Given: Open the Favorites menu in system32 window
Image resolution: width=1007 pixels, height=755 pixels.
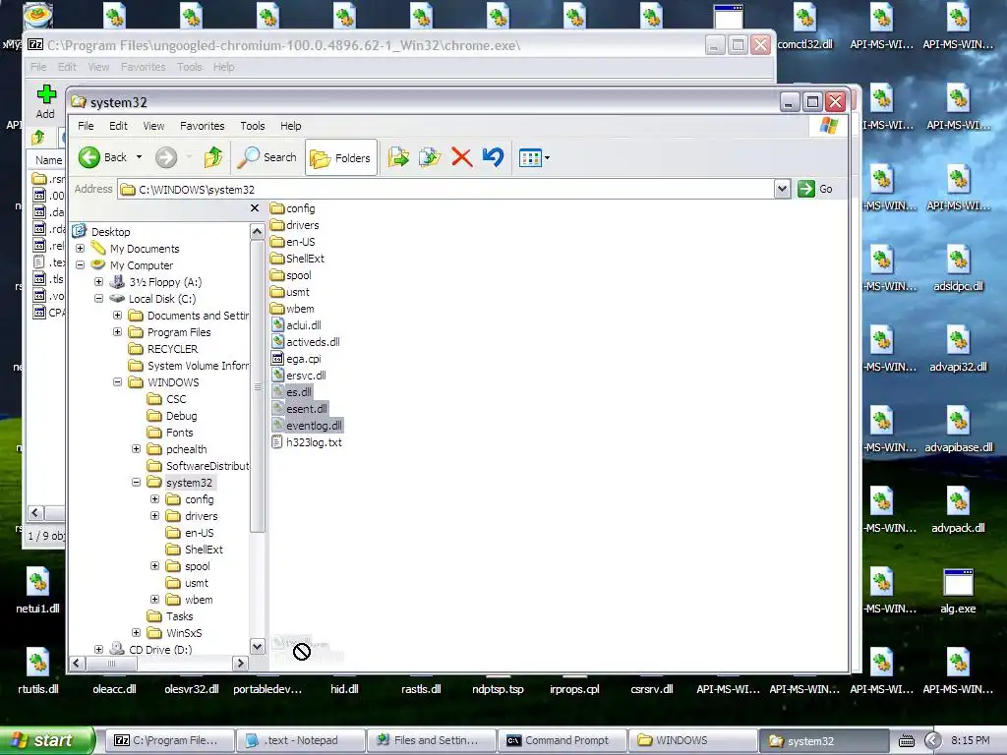Looking at the screenshot, I should tap(203, 126).
